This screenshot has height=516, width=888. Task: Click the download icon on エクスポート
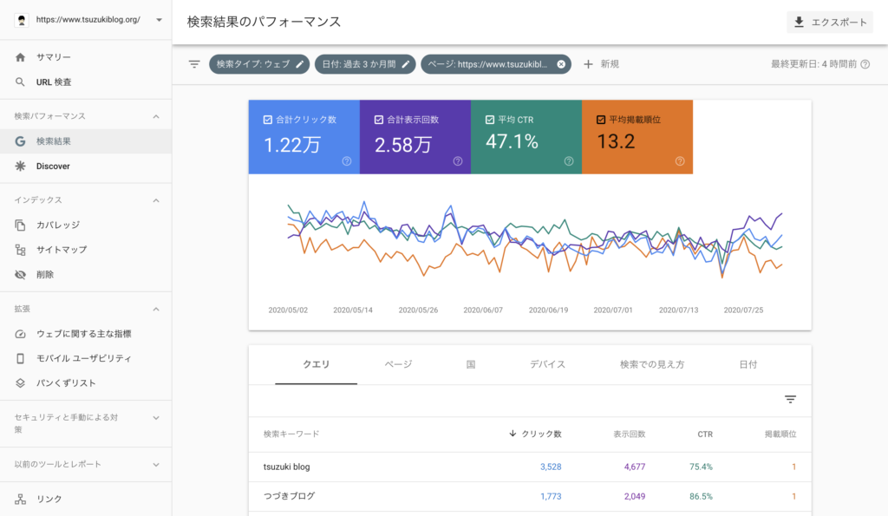pos(799,22)
